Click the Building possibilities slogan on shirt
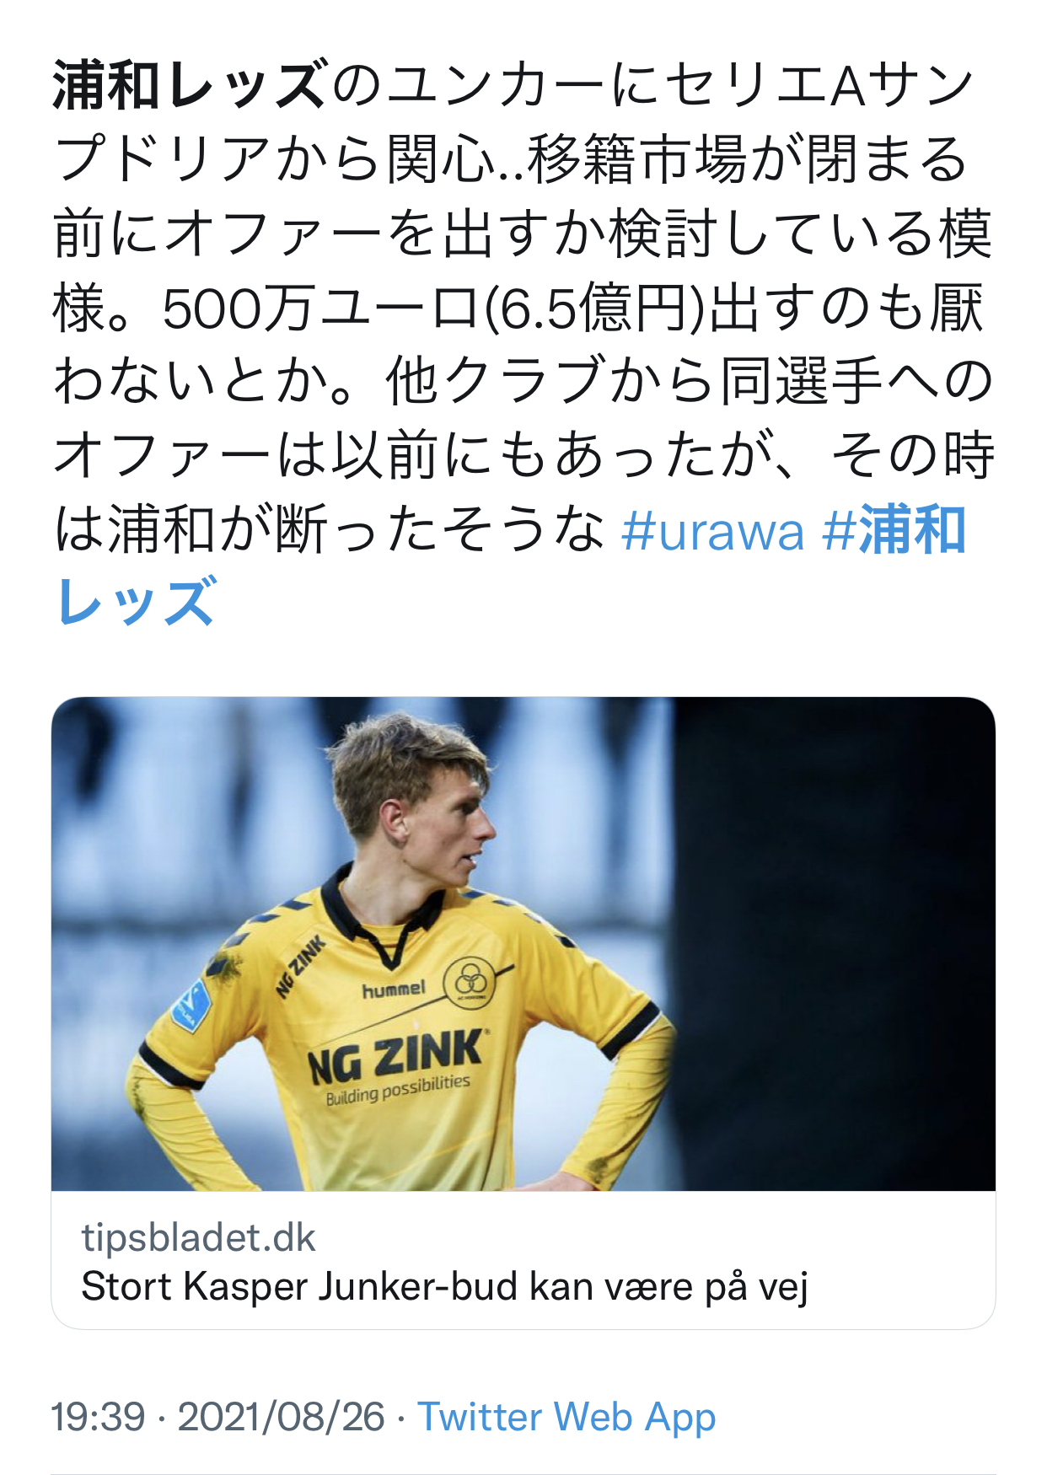 (x=398, y=1089)
